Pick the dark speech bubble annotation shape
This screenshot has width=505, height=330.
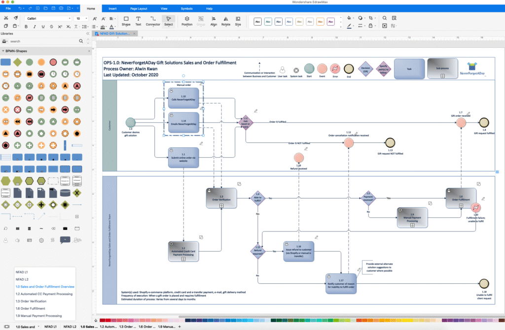coord(65,240)
